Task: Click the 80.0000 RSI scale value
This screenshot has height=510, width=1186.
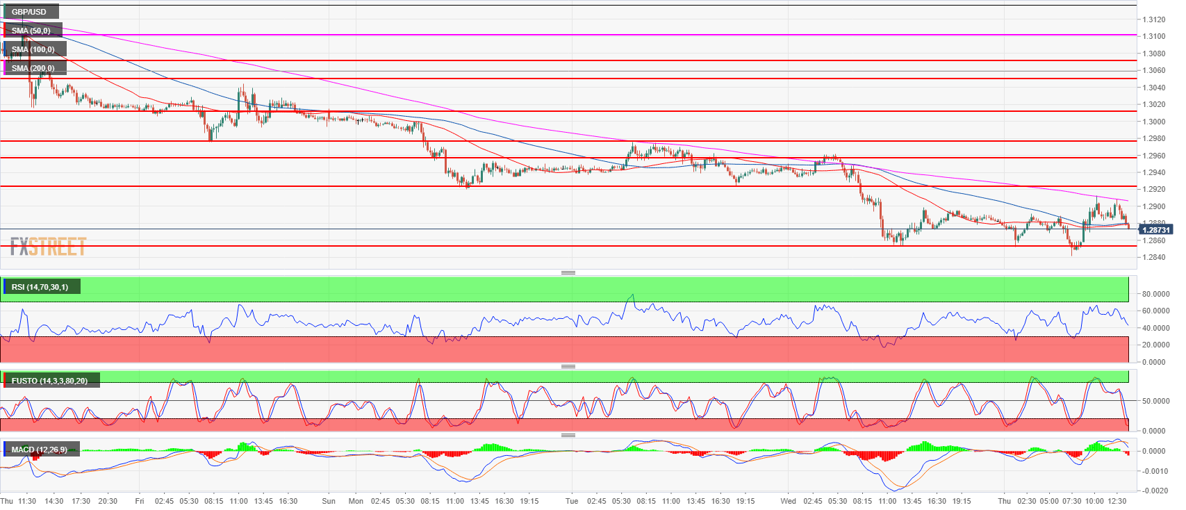Action: [x=1156, y=294]
